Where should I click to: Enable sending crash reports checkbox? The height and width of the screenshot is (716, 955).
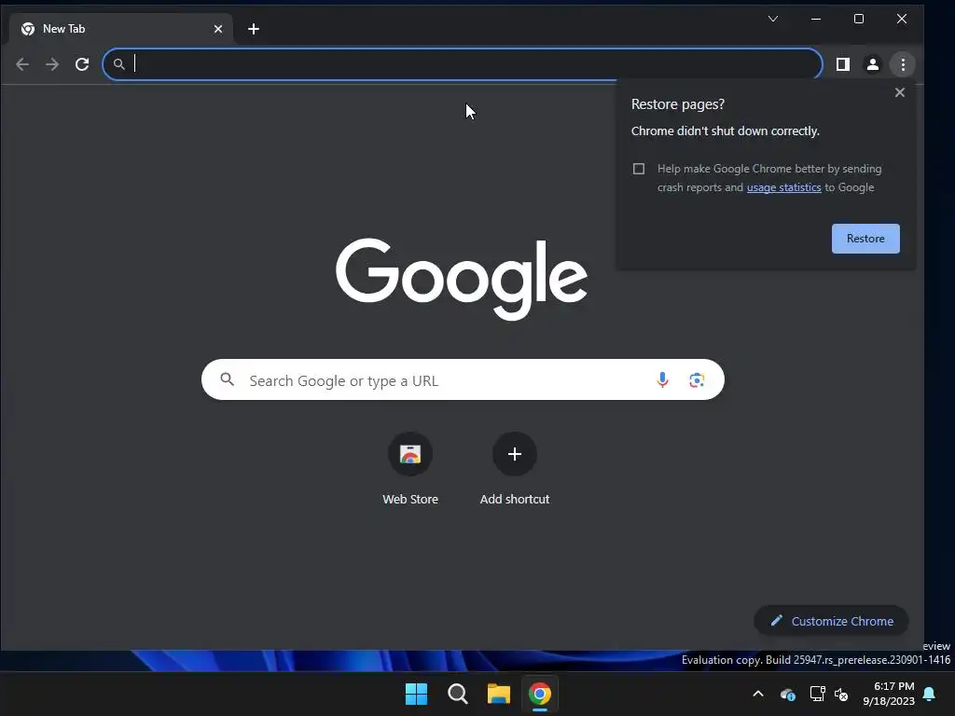click(638, 169)
